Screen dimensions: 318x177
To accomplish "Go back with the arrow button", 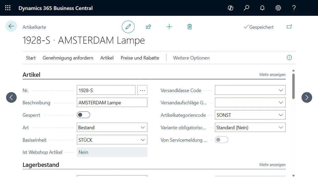I will point(11,26).
